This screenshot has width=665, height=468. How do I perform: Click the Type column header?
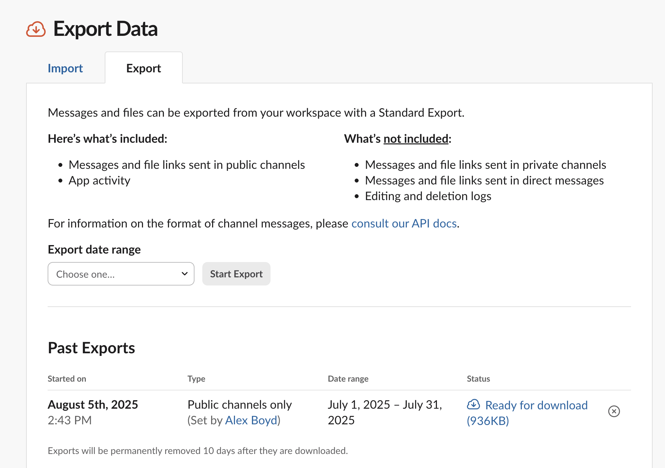196,379
